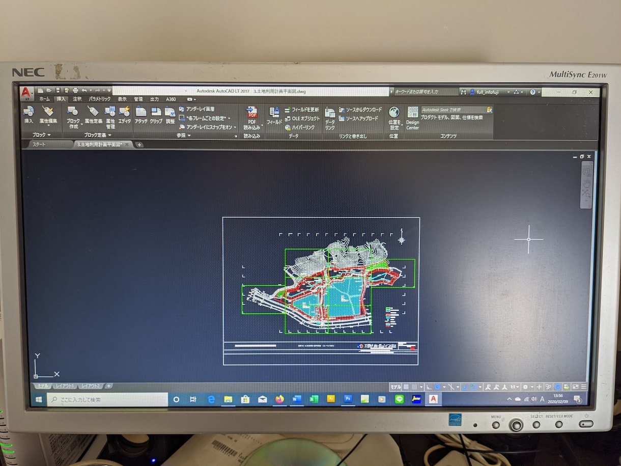Open the Help dropdown arrow

tap(539, 92)
